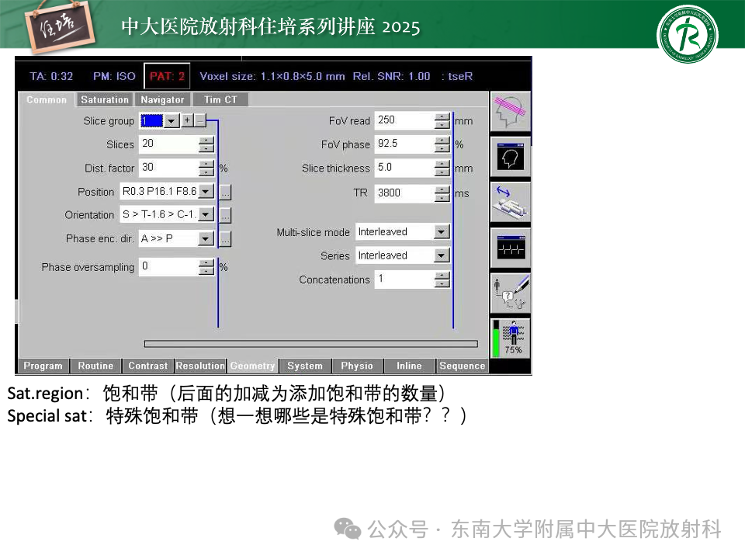Click the TA: 0:32 acquisition time text
The width and height of the screenshot is (745, 559).
(51, 76)
